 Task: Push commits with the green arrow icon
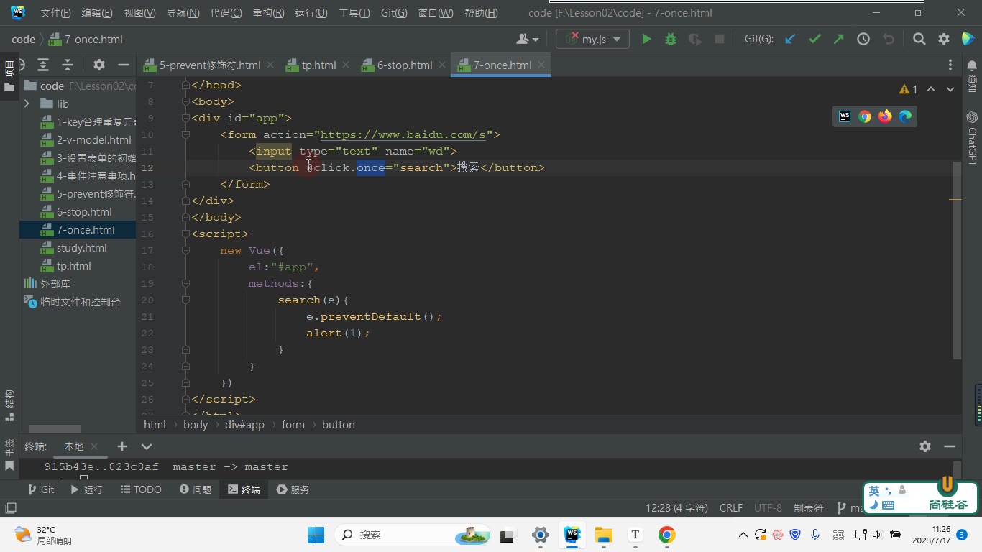point(839,40)
